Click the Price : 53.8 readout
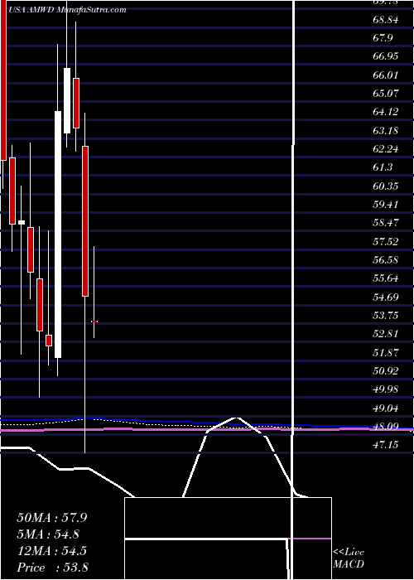 (x=52, y=568)
